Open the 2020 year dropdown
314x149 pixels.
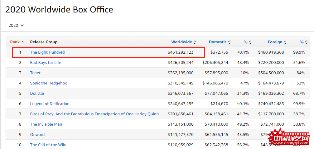point(16,26)
